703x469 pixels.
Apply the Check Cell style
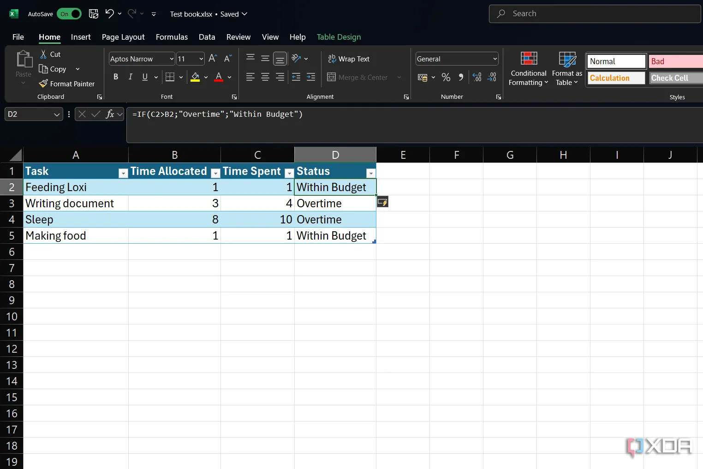[676, 78]
